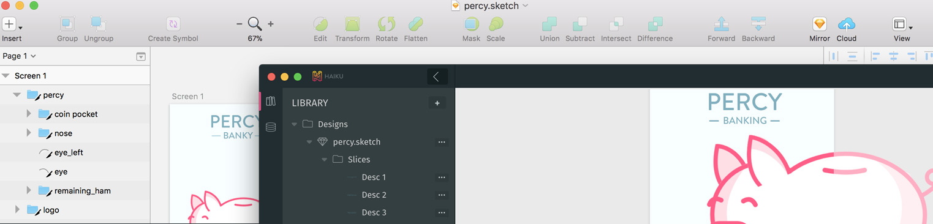The height and width of the screenshot is (224, 933).
Task: Distribute vertically in Sketch inspector
Action: coord(852,56)
